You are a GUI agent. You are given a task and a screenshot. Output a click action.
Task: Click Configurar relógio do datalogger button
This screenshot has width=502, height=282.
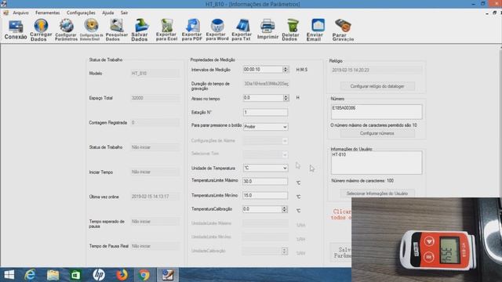(377, 86)
